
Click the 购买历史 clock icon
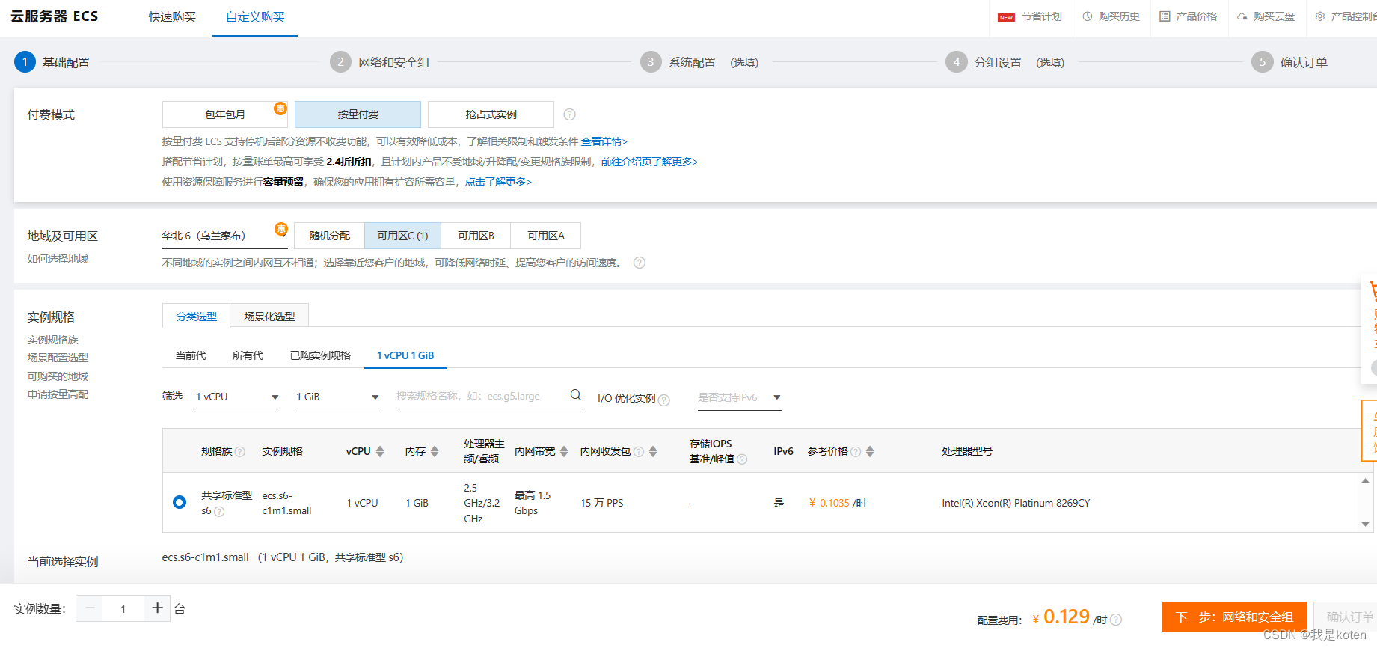(1088, 16)
